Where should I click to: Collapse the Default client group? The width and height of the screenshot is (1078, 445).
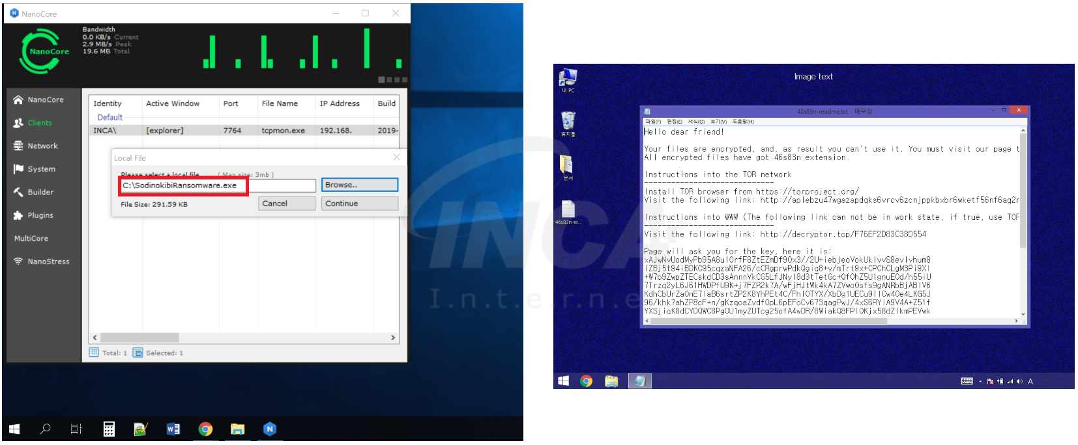point(109,117)
